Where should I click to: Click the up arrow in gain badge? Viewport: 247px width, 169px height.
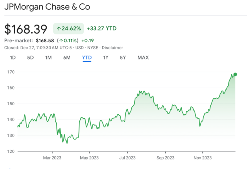coord(59,28)
